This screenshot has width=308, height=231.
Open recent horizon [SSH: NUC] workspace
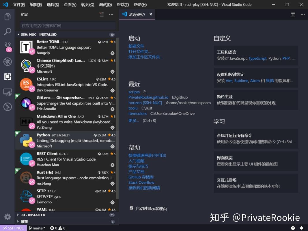(145, 103)
